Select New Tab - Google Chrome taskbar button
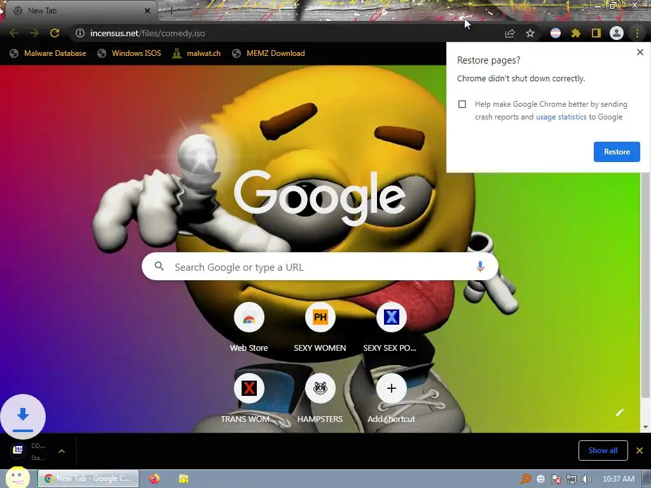The width and height of the screenshot is (651, 488). (88, 478)
